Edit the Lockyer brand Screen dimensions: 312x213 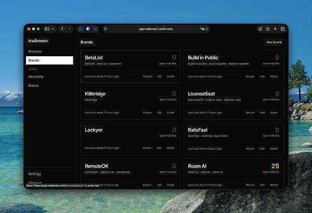click(159, 148)
